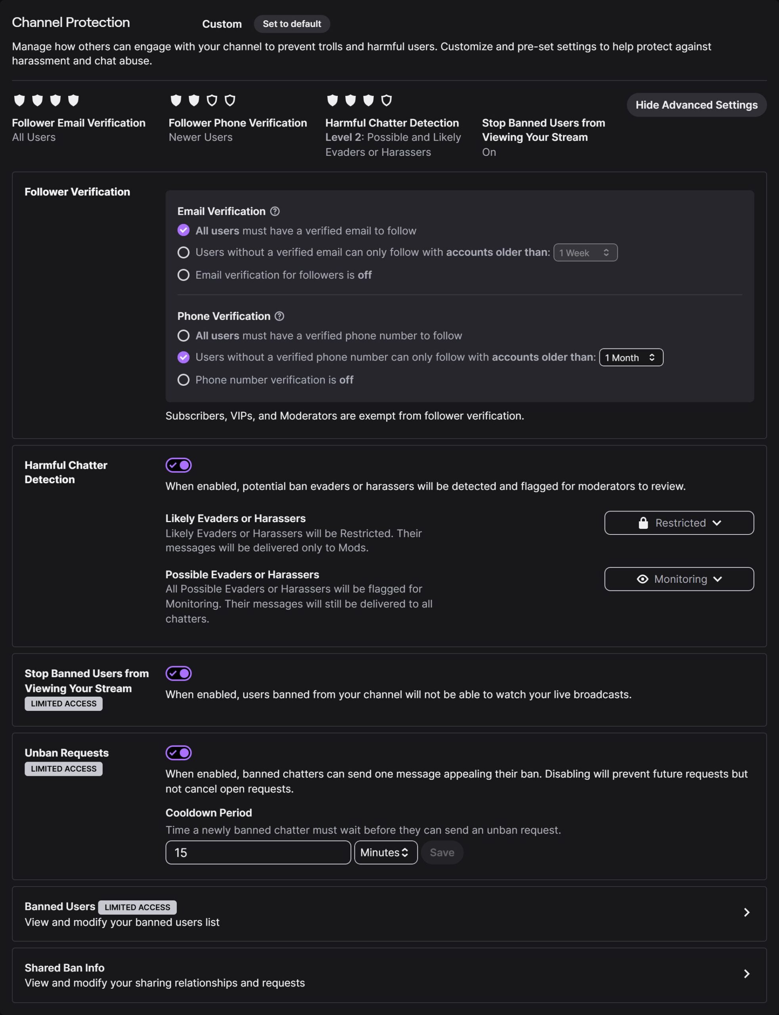779x1015 pixels.
Task: Click the Set to default button
Action: pyautogui.click(x=292, y=24)
